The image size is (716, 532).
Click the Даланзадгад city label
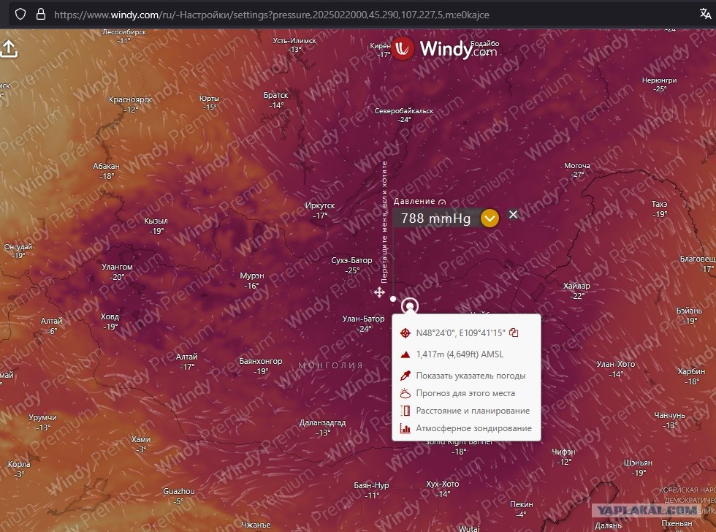coord(322,422)
